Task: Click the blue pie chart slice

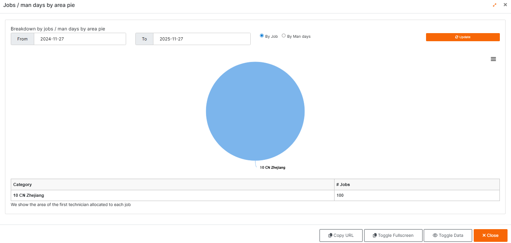Action: [255, 111]
